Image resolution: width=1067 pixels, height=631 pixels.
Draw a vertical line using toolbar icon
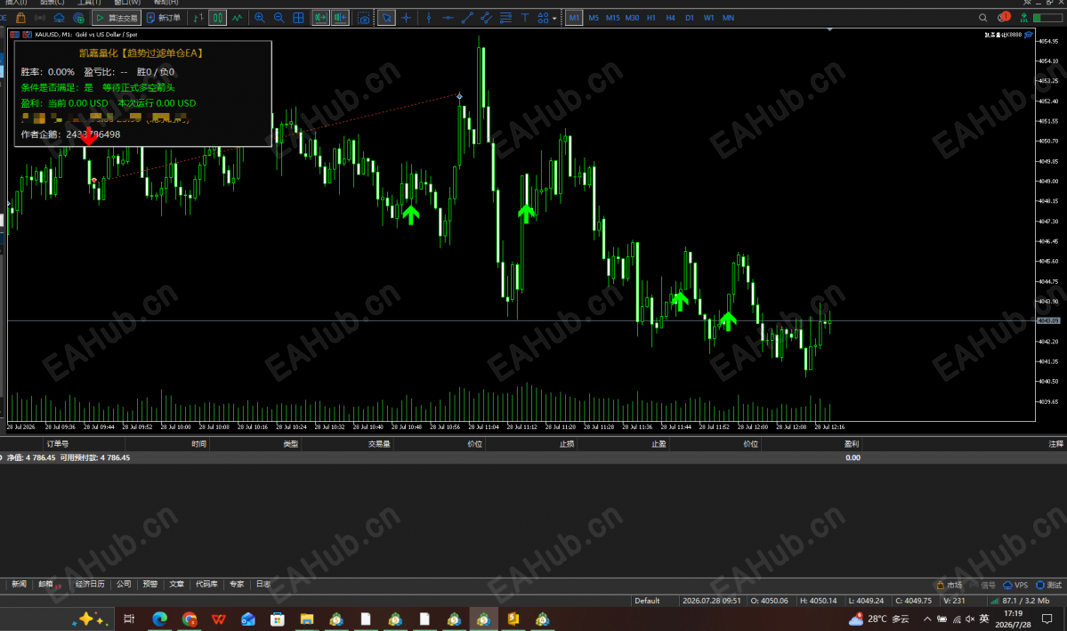[429, 18]
